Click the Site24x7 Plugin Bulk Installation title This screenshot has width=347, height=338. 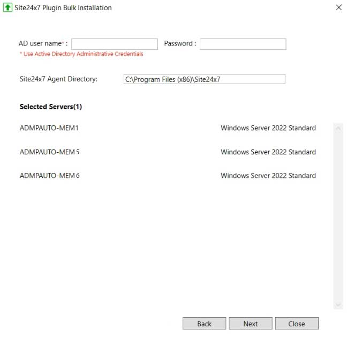pos(63,8)
